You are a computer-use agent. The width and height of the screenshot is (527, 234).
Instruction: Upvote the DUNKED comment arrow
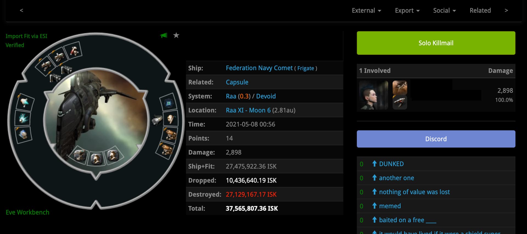click(x=374, y=164)
